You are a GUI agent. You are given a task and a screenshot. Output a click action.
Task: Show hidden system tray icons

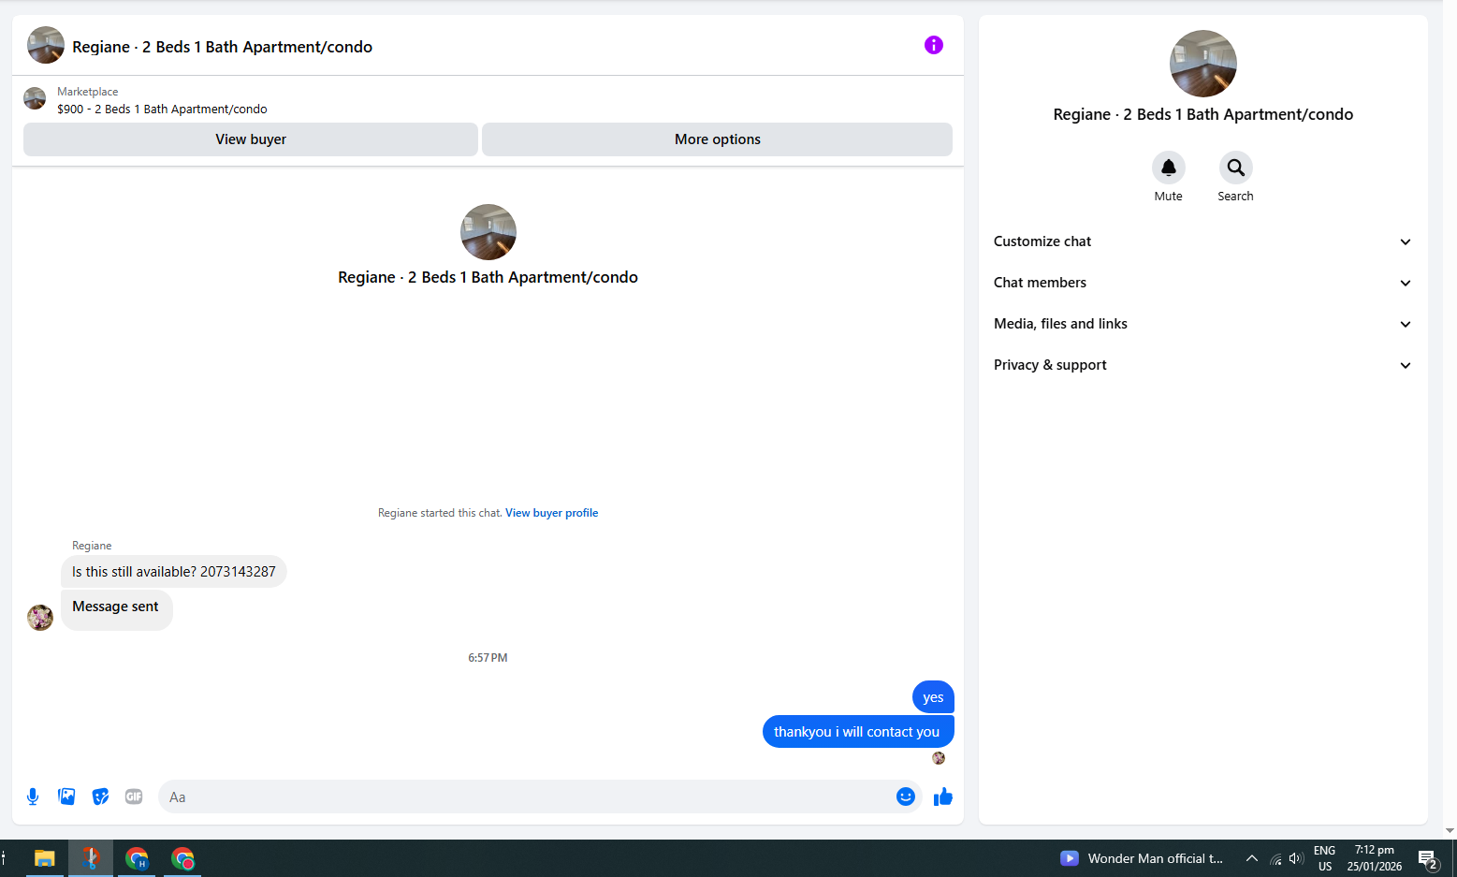tap(1251, 858)
